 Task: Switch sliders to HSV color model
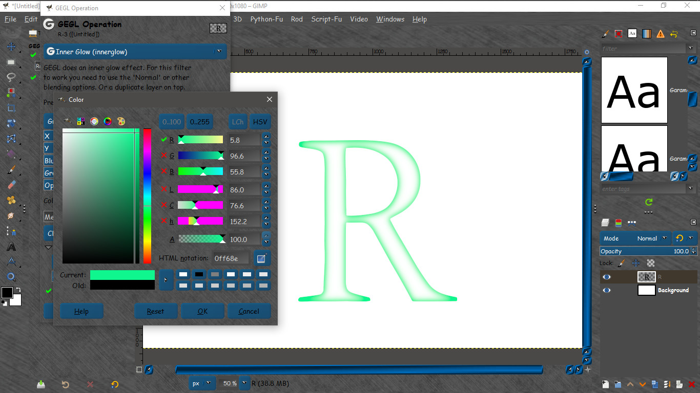click(x=260, y=122)
